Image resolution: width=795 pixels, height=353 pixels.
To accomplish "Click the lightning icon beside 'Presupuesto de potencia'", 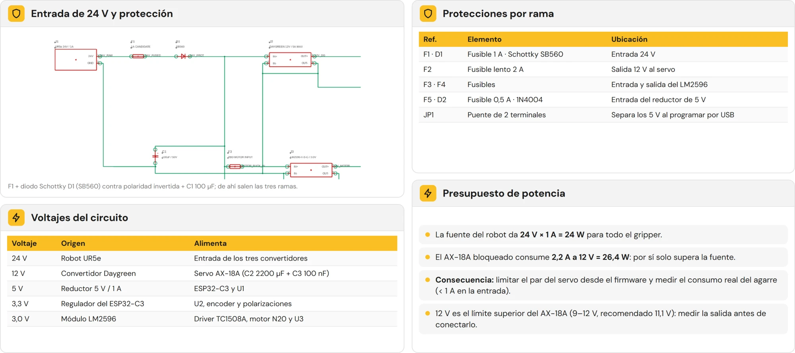I will [x=428, y=193].
